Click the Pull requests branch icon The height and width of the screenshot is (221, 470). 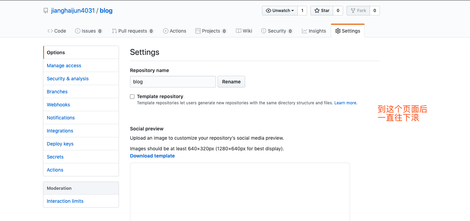point(114,31)
